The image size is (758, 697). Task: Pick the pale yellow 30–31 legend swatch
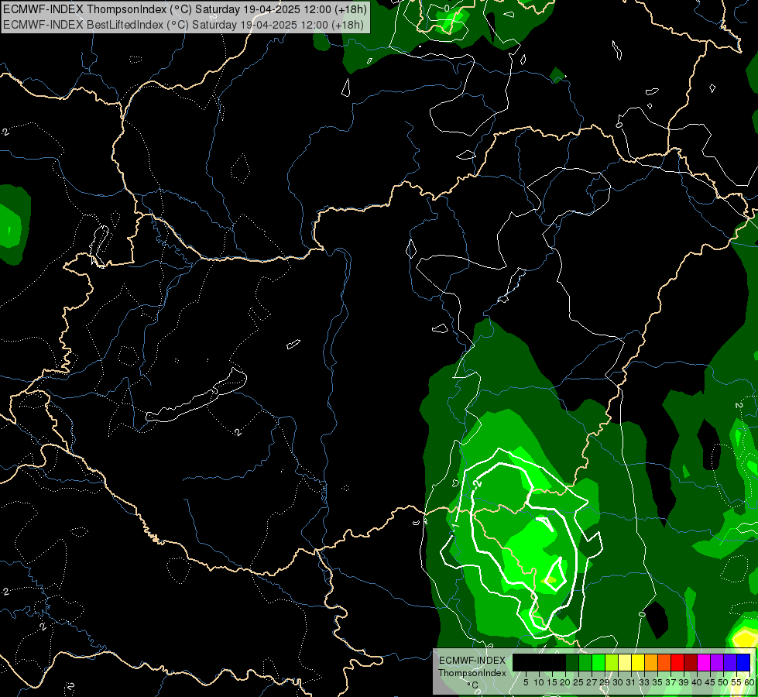(625, 663)
